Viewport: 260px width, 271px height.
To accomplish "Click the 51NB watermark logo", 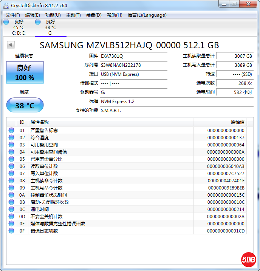I will (x=249, y=259).
